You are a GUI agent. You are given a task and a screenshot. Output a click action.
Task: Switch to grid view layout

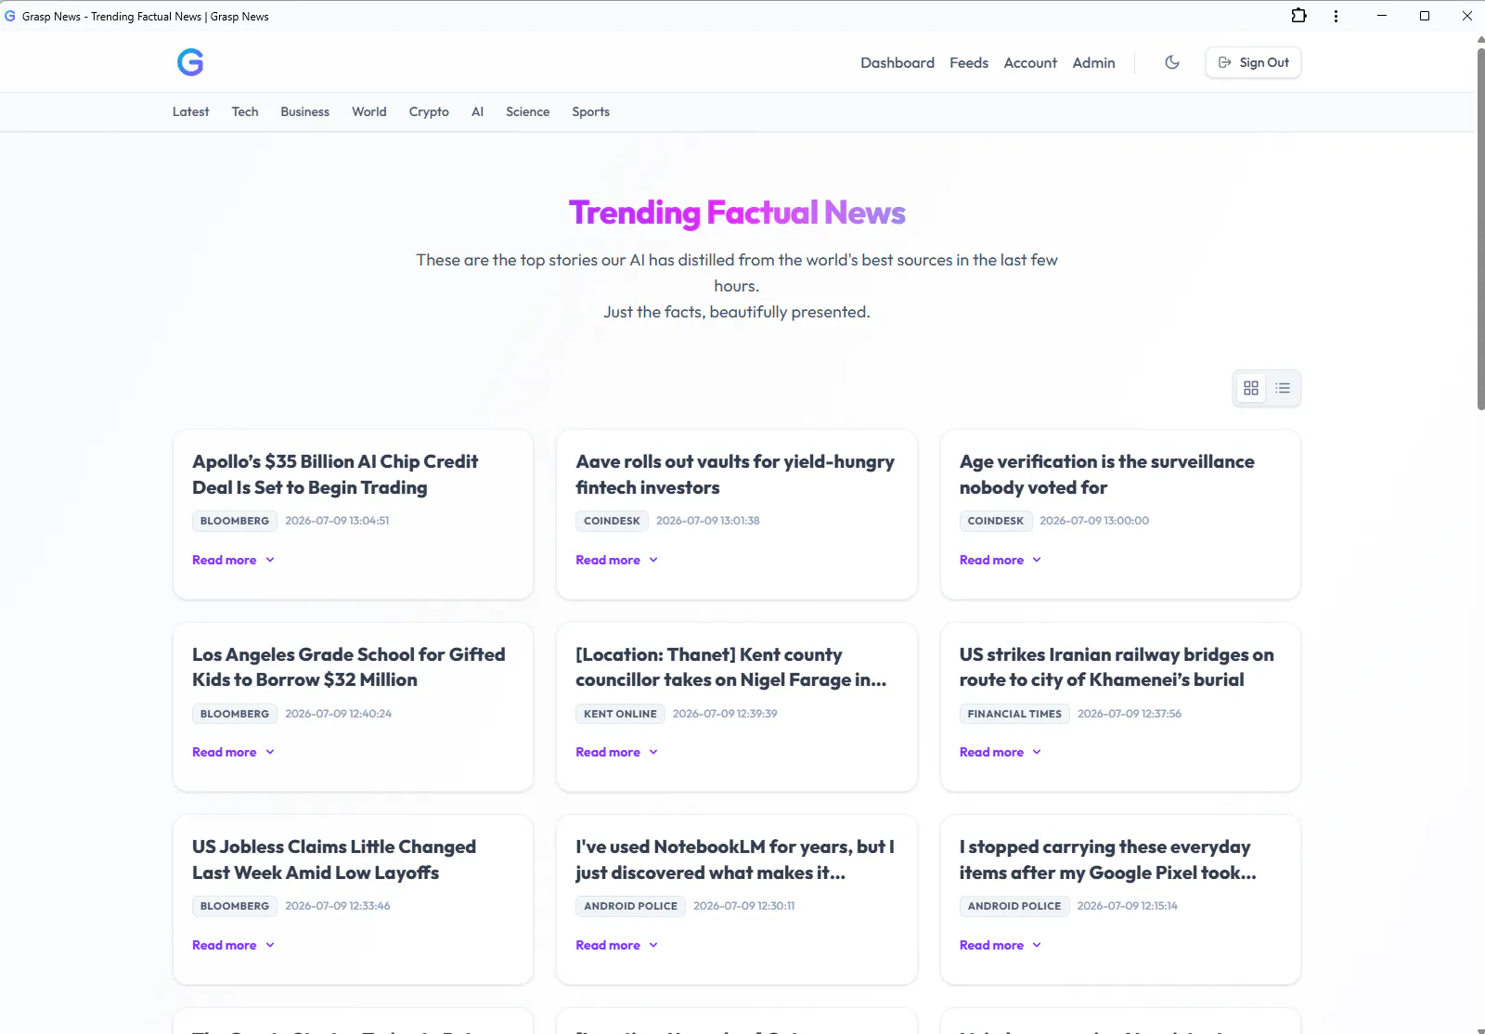[1251, 388]
